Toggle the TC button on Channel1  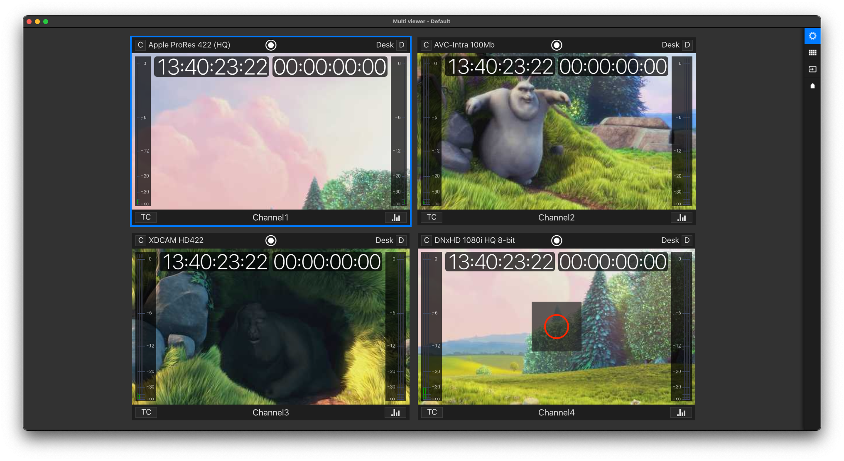point(146,217)
